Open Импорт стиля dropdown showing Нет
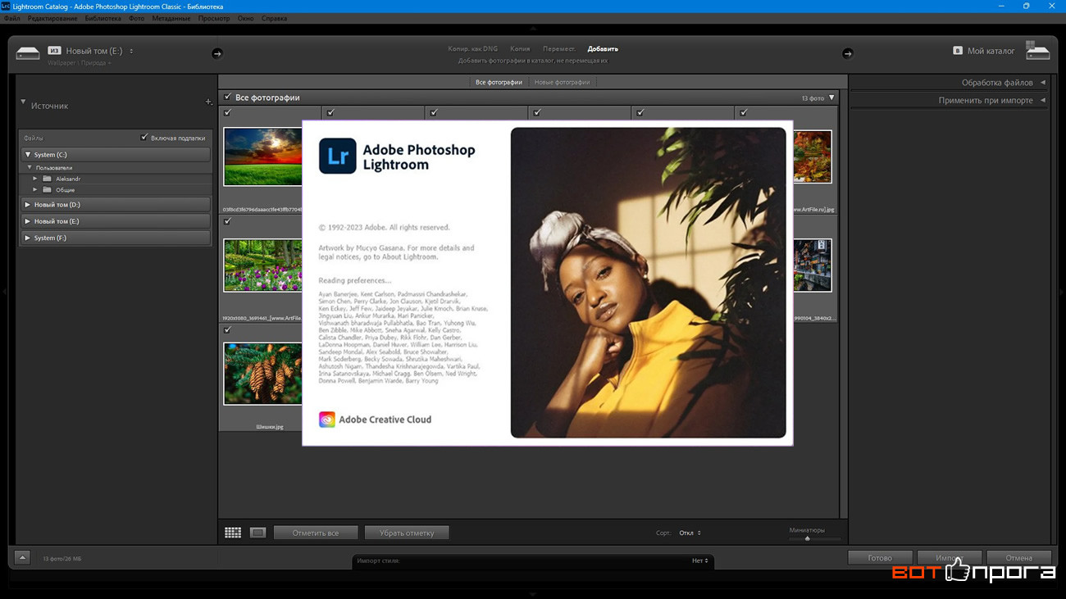The height and width of the screenshot is (599, 1066). pos(699,561)
